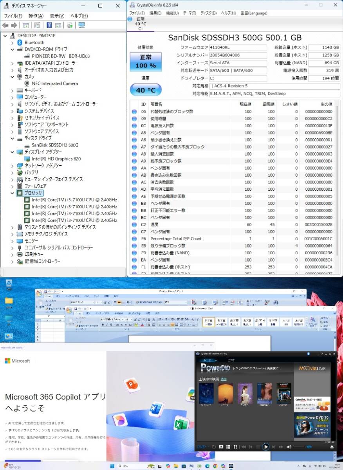Click the snapshot capture icon in PowerDVD
The height and width of the screenshot is (470, 343).
click(221, 447)
